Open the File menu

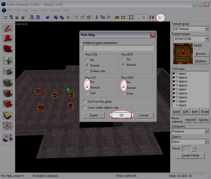tap(10, 10)
